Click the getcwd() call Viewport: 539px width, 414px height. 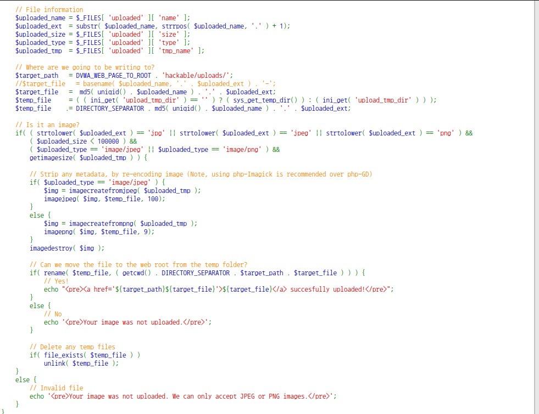[x=136, y=273]
